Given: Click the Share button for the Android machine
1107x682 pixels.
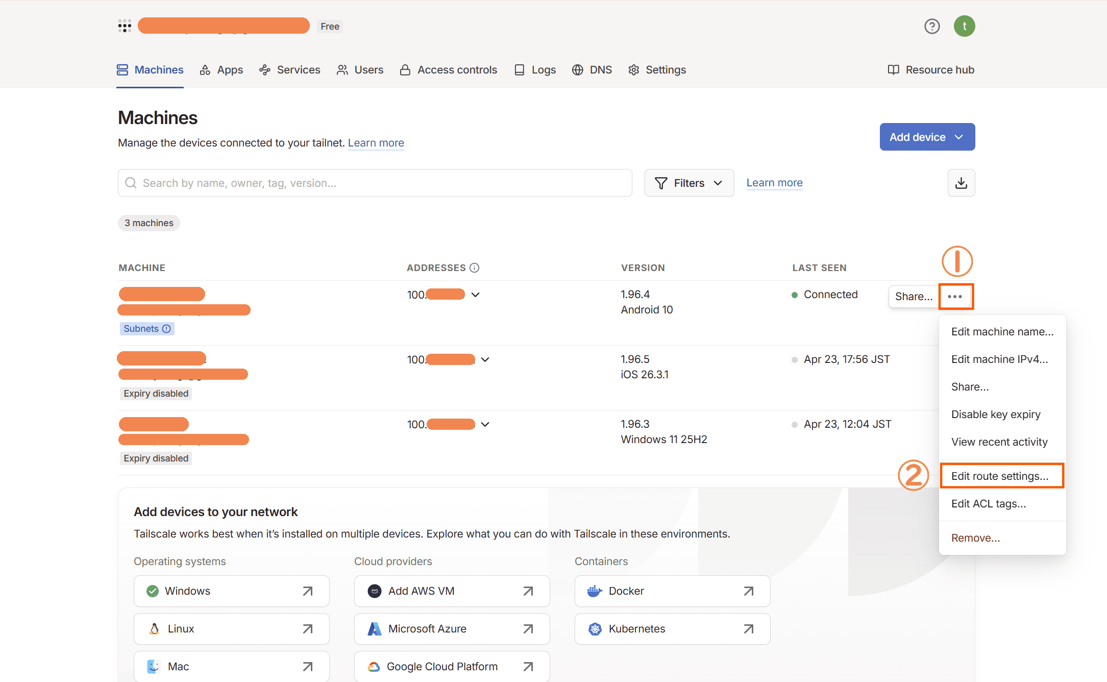Looking at the screenshot, I should point(913,296).
